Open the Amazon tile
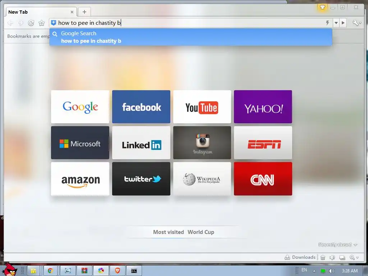Viewport: 368px width, 276px height. point(80,179)
